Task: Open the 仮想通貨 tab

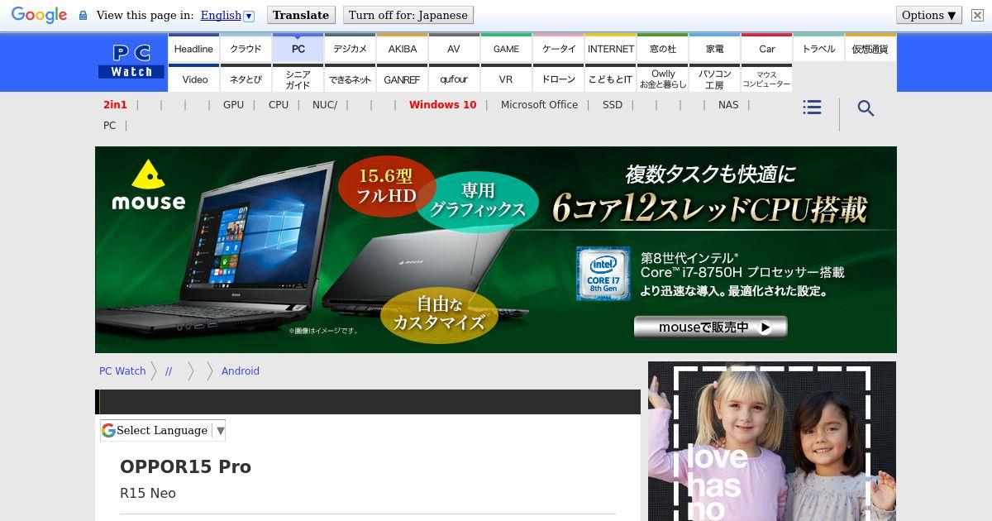Action: (x=870, y=48)
